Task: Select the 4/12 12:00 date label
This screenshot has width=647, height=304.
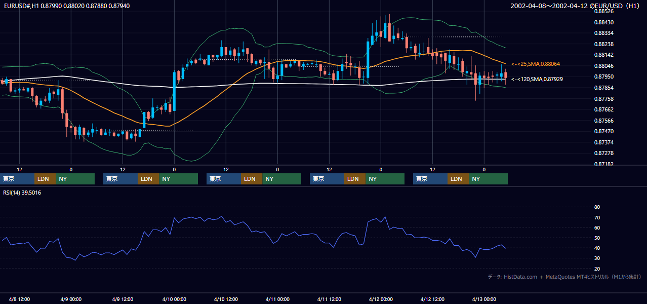Action: point(432,299)
